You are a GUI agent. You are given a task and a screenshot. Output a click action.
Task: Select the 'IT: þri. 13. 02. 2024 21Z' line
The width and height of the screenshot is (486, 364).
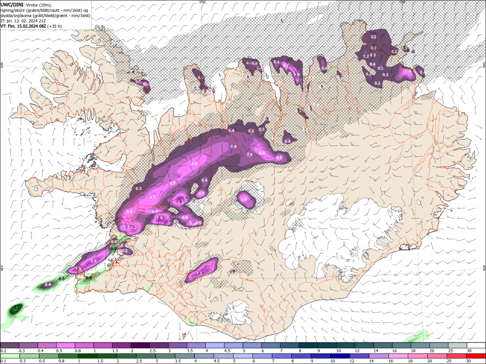coord(23,21)
